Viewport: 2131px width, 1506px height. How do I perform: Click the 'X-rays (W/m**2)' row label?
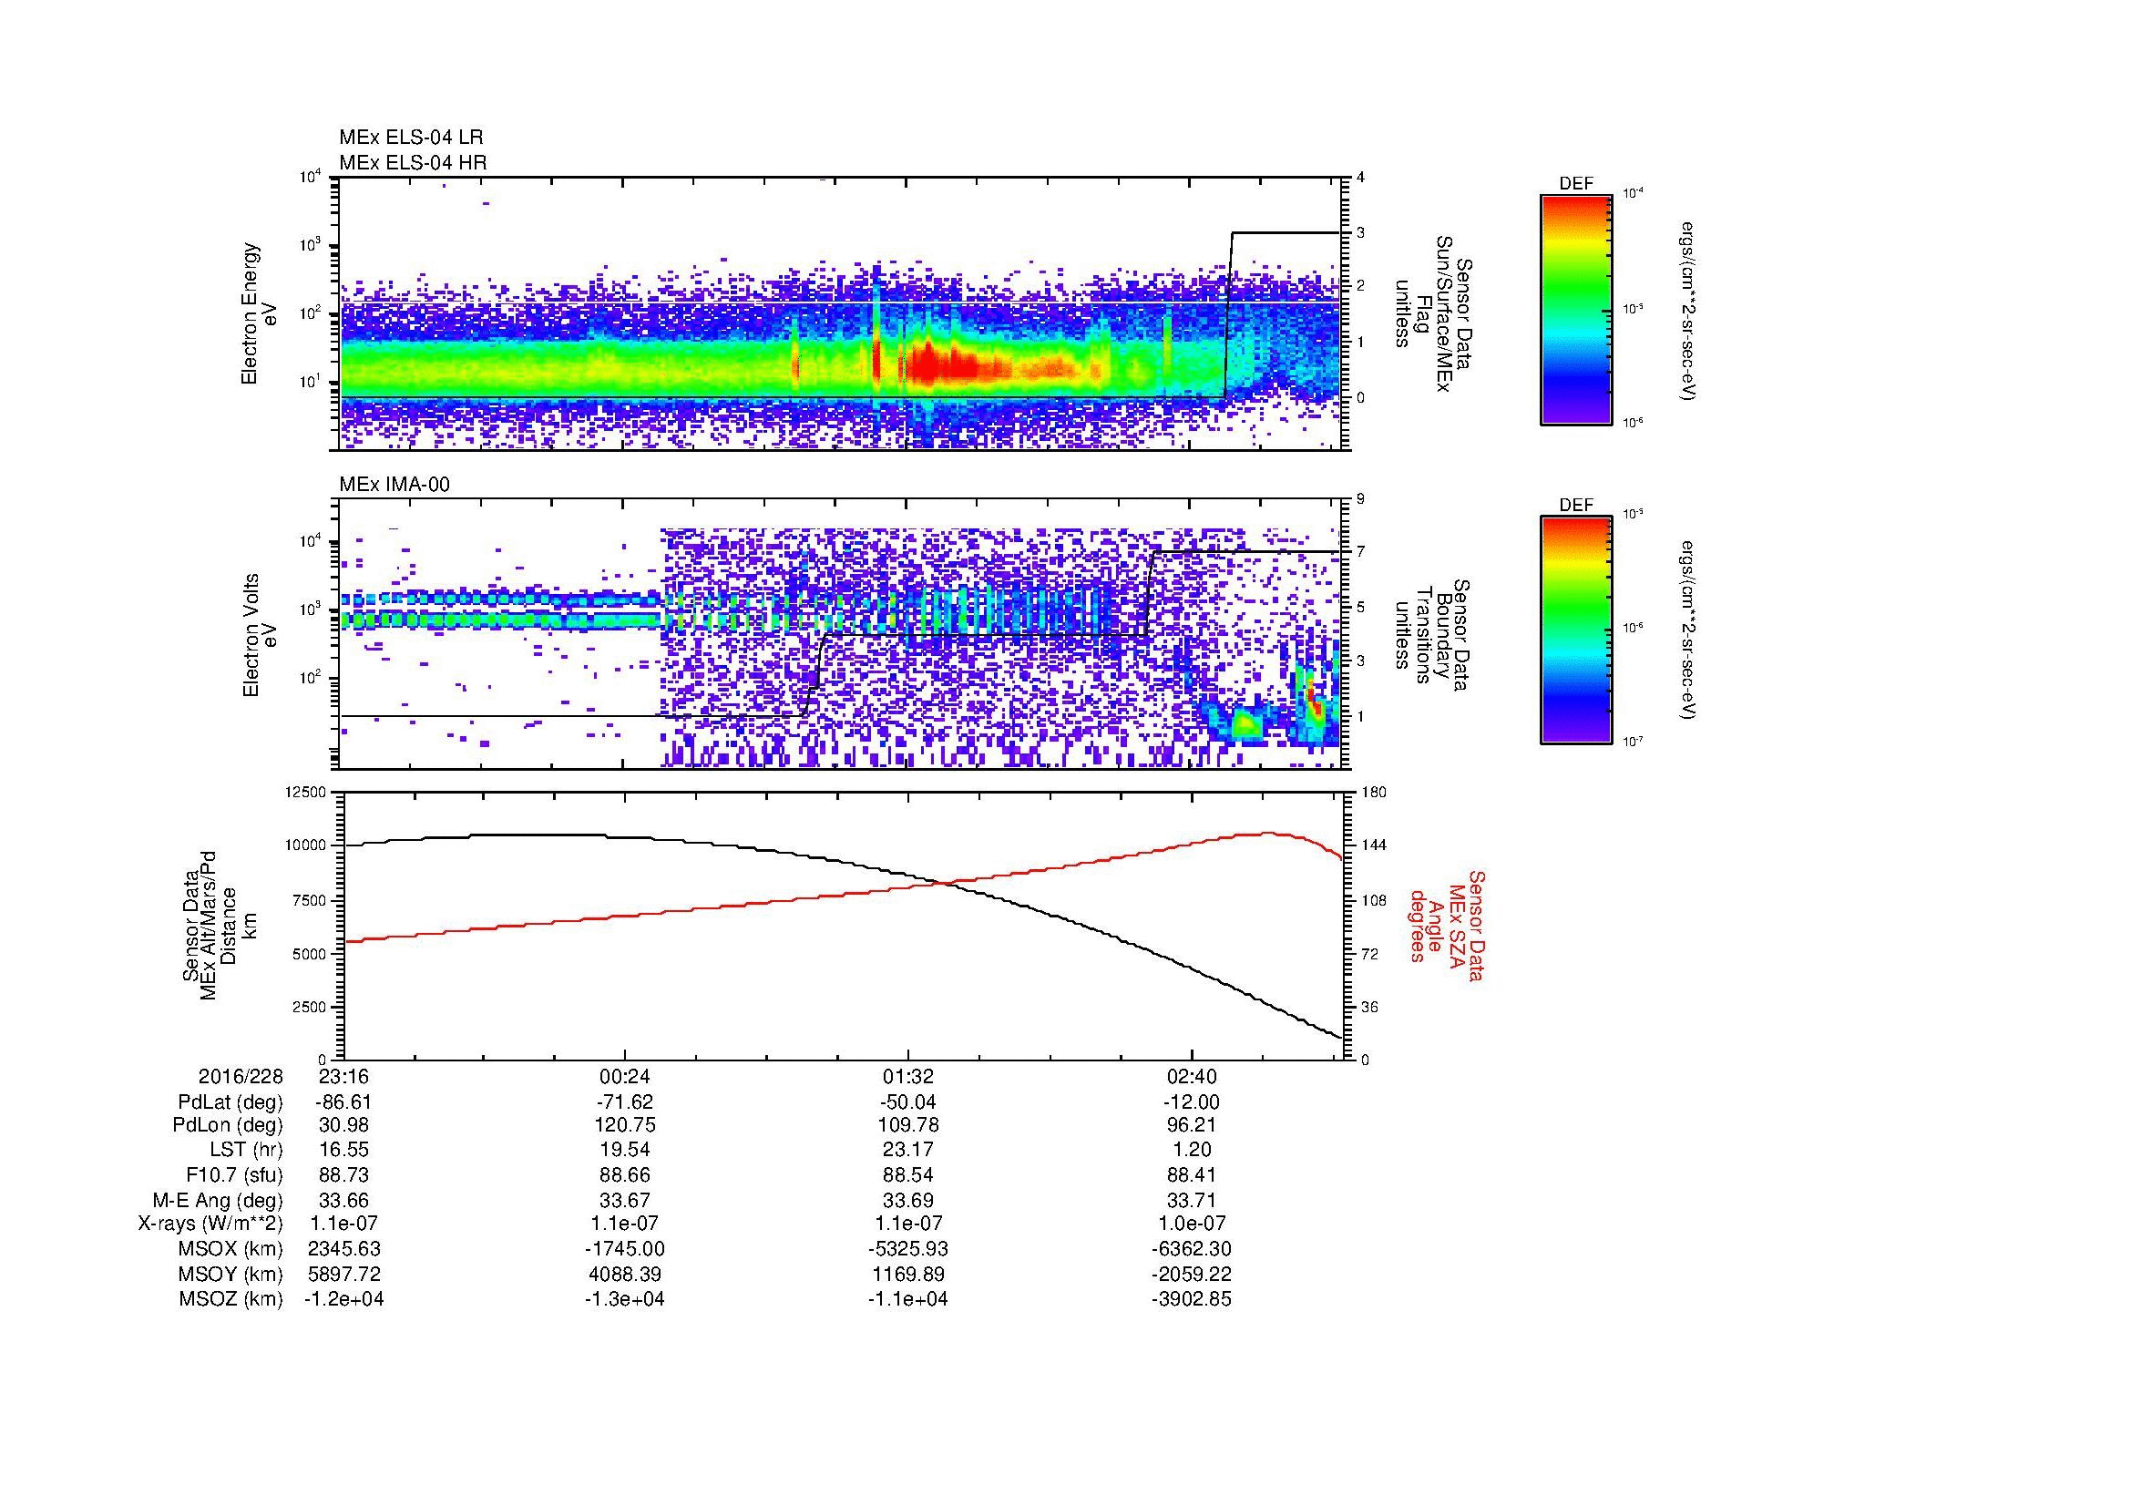coord(210,1224)
